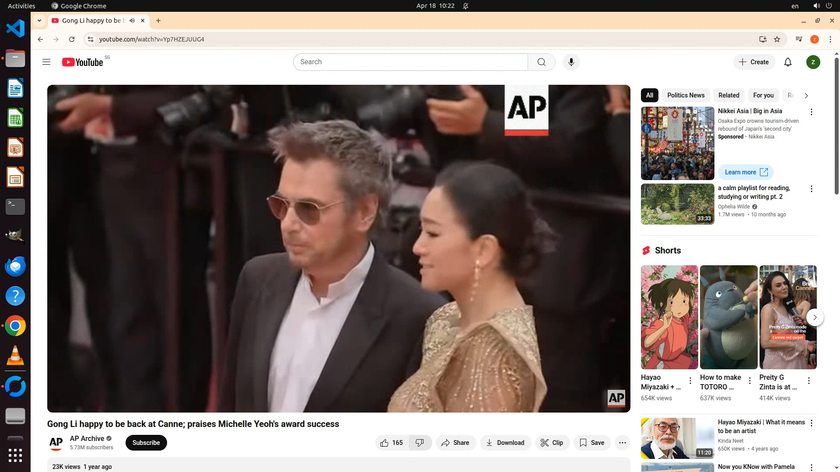Subscribe to AP Archive channel
The image size is (840, 472).
point(146,443)
